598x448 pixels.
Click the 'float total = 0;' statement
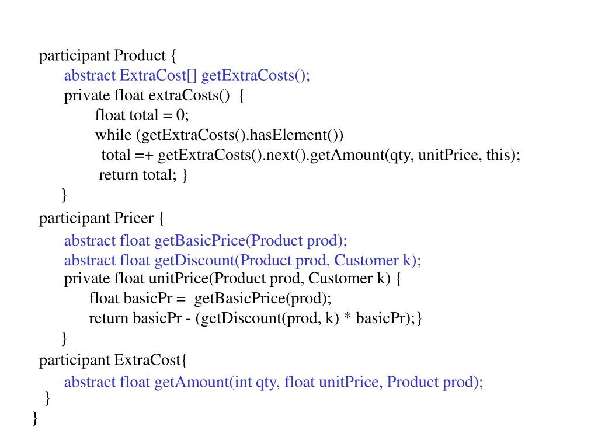(x=142, y=115)
